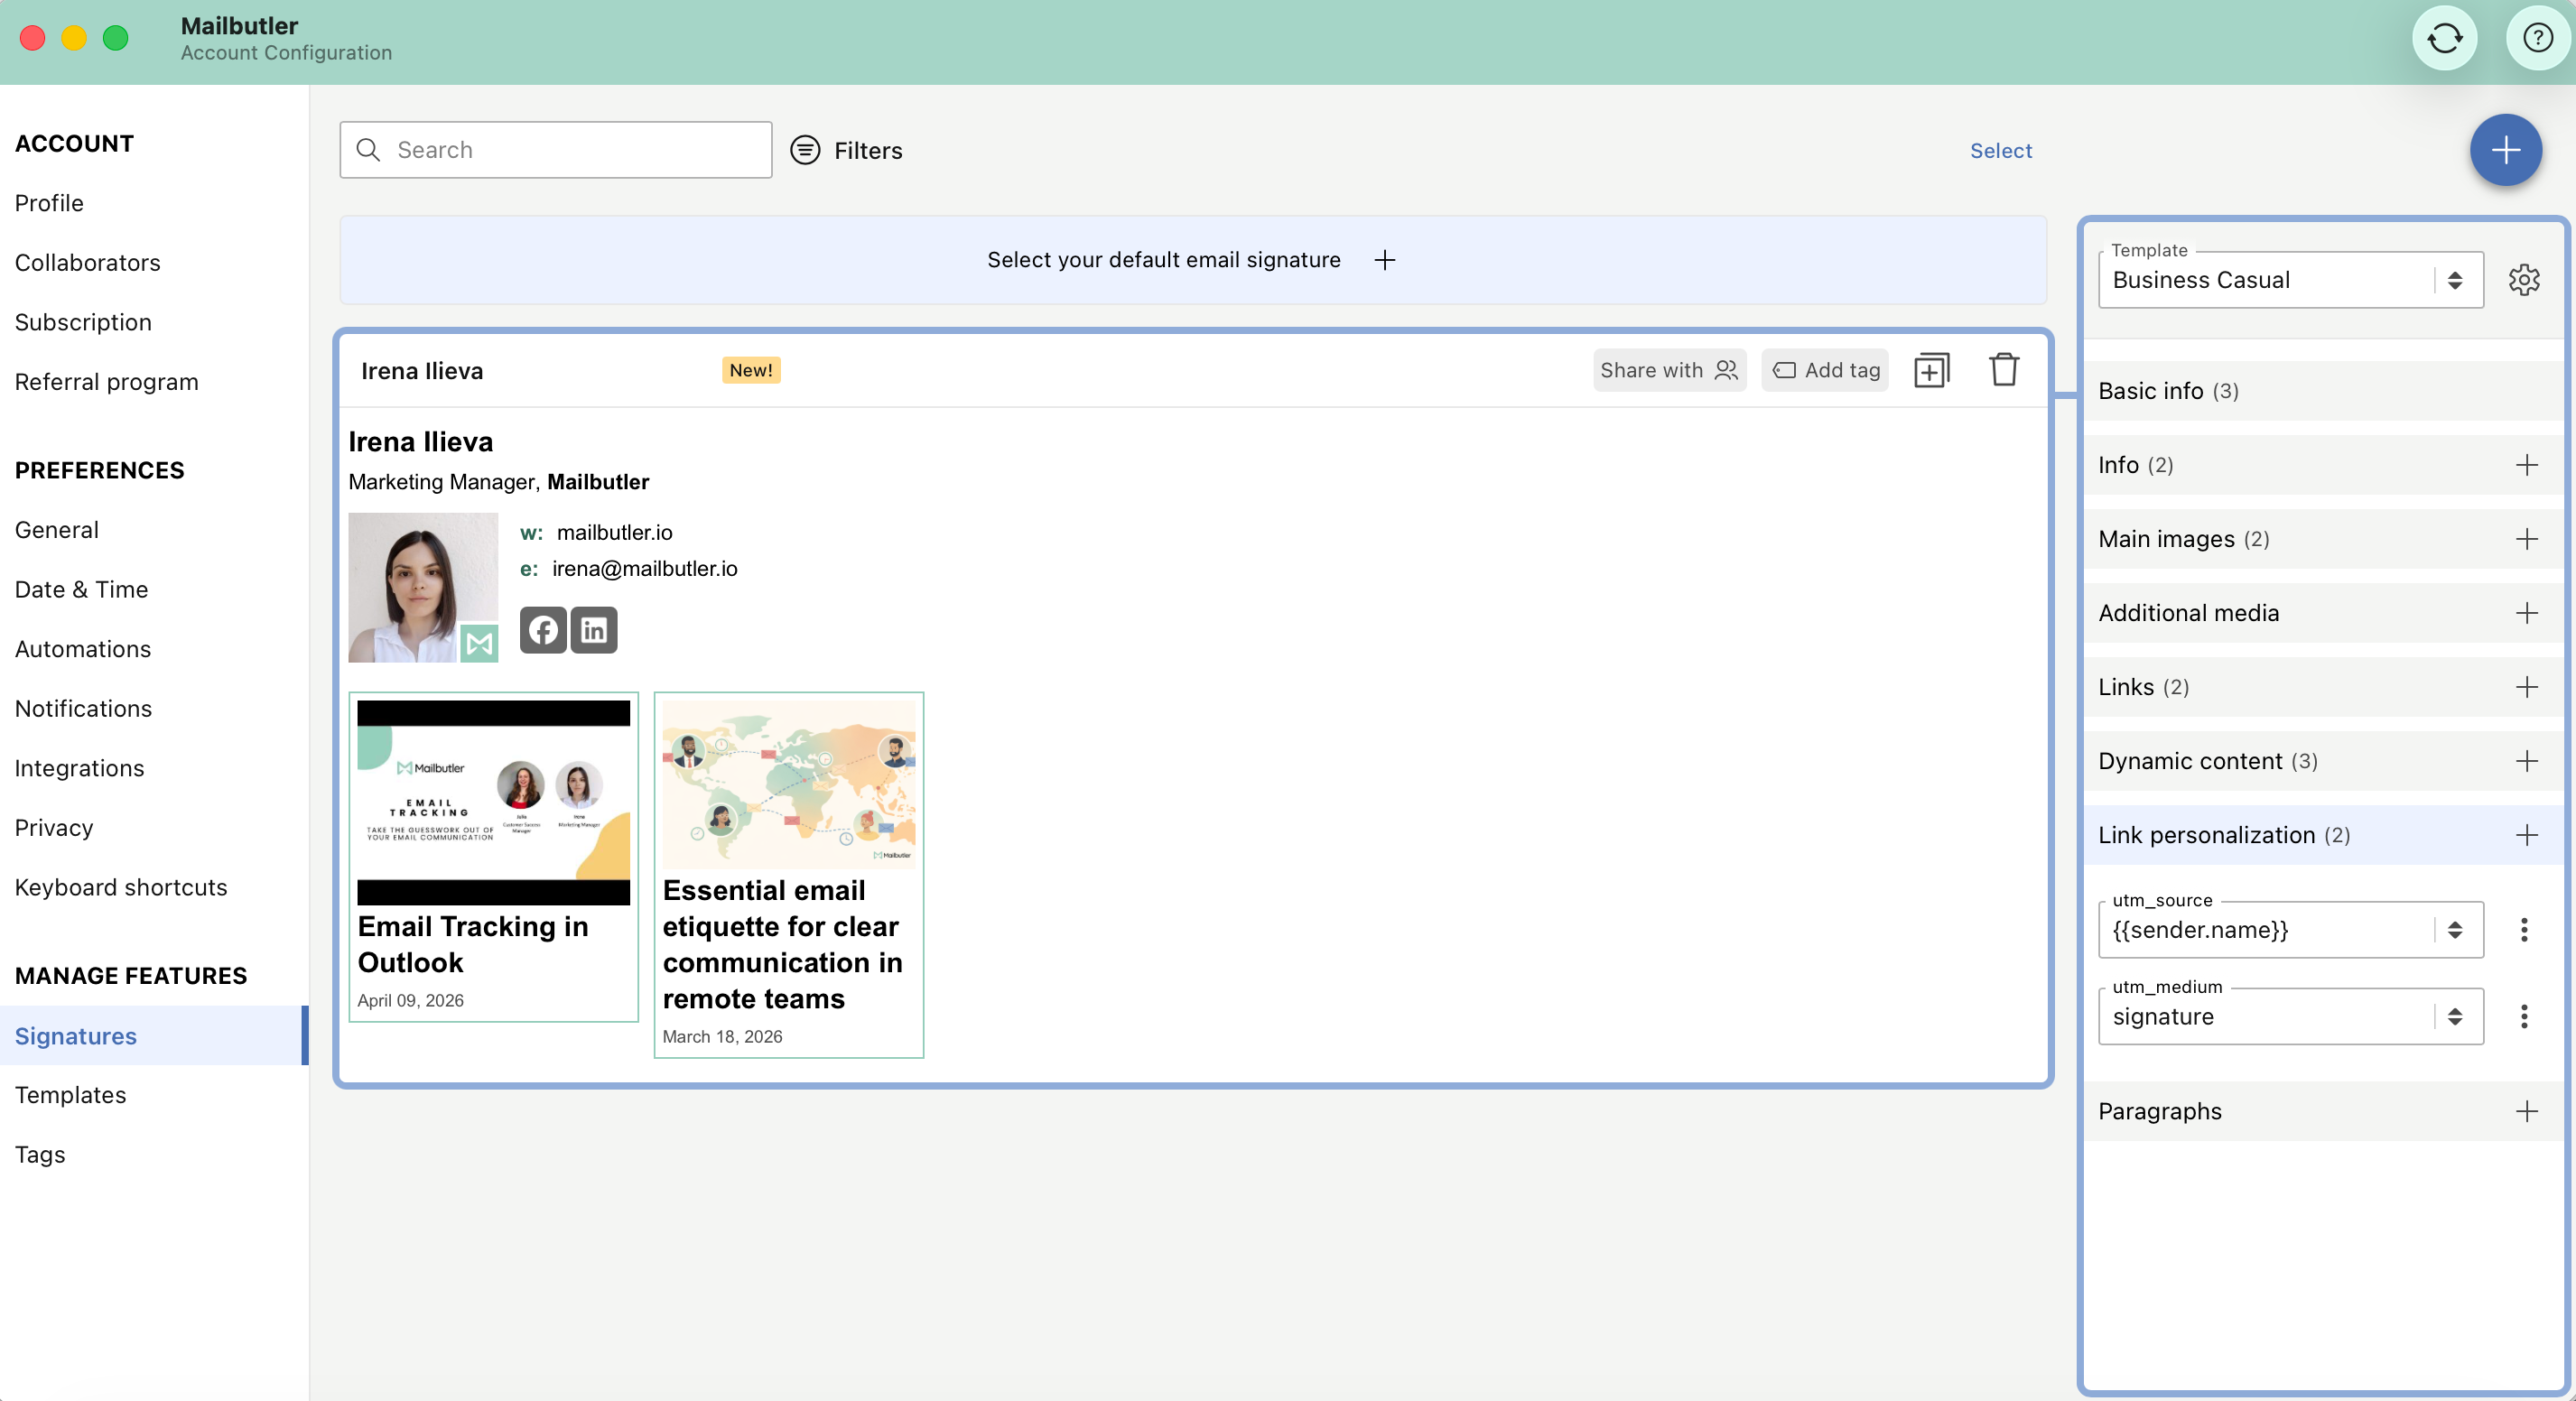Click the Basic info section header
The image size is (2576, 1401).
pos(2324,391)
